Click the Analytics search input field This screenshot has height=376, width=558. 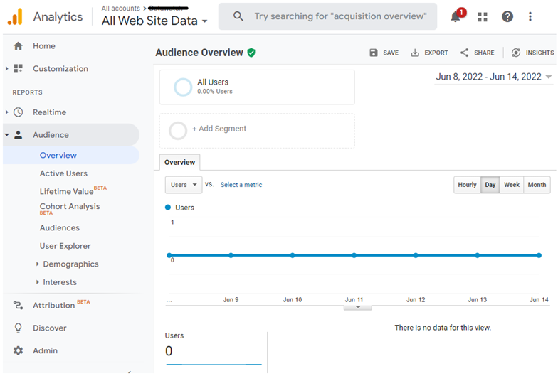[x=340, y=16]
